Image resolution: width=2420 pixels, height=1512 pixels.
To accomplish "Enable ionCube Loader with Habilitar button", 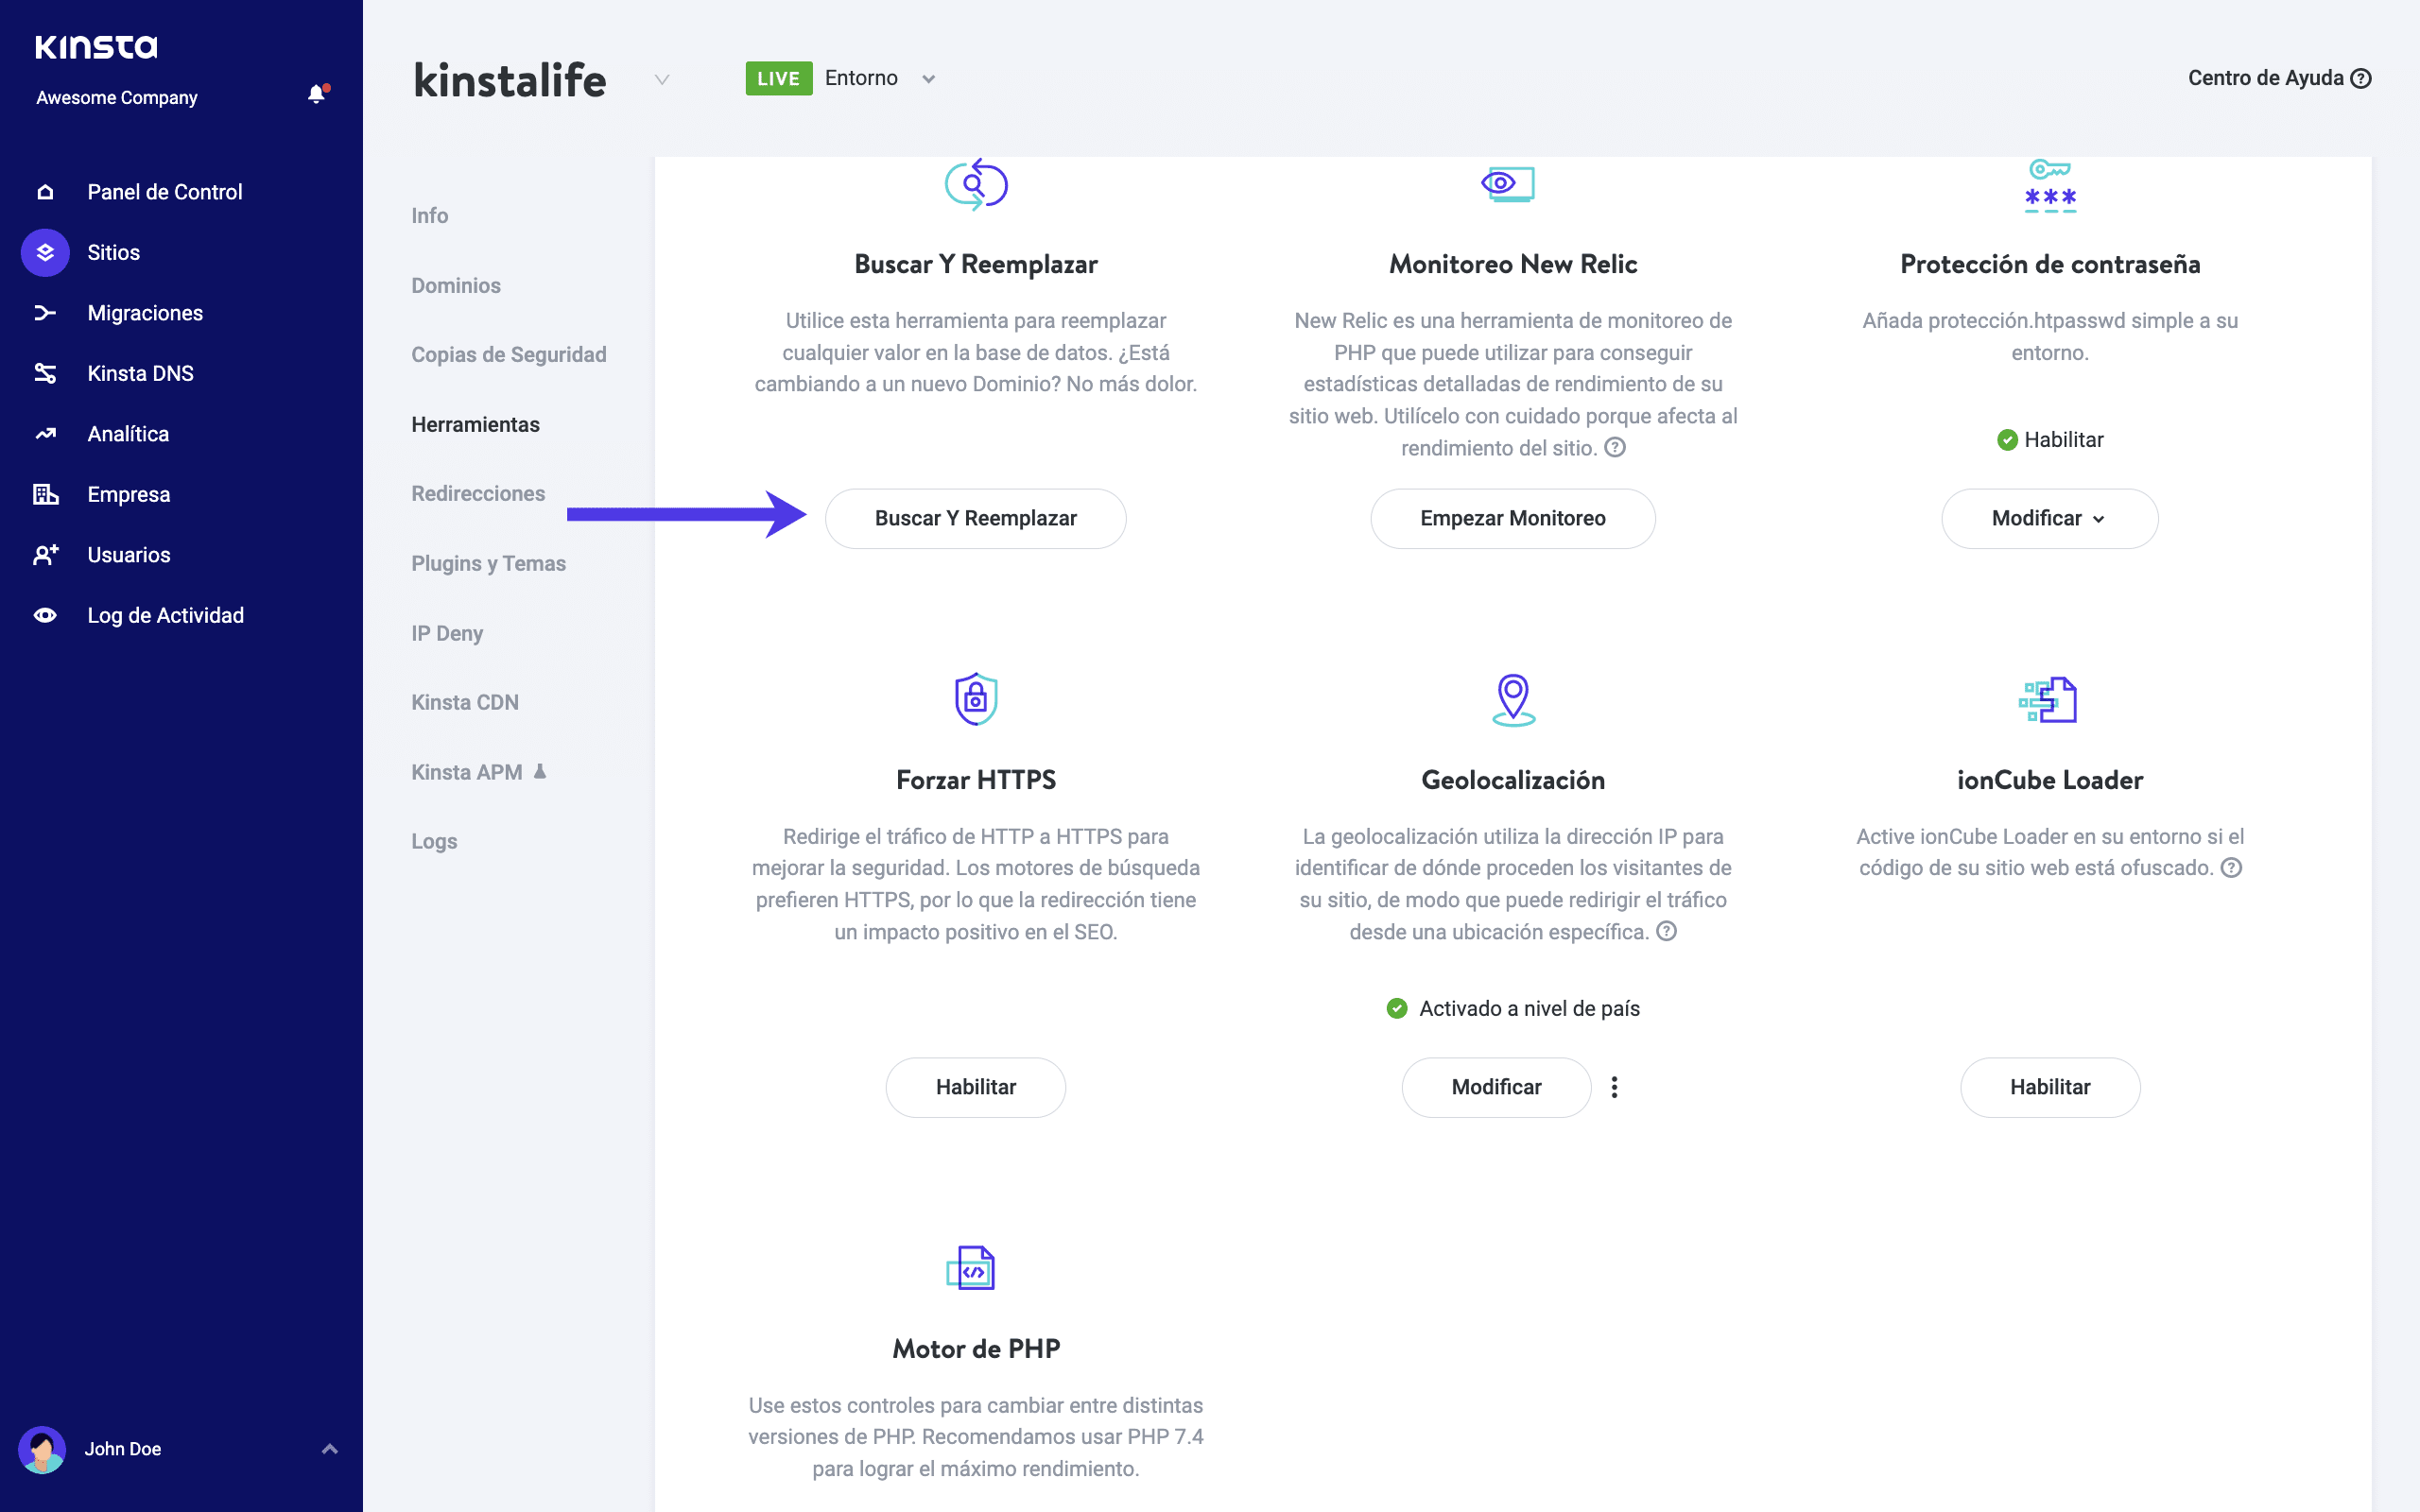I will tap(2049, 1087).
